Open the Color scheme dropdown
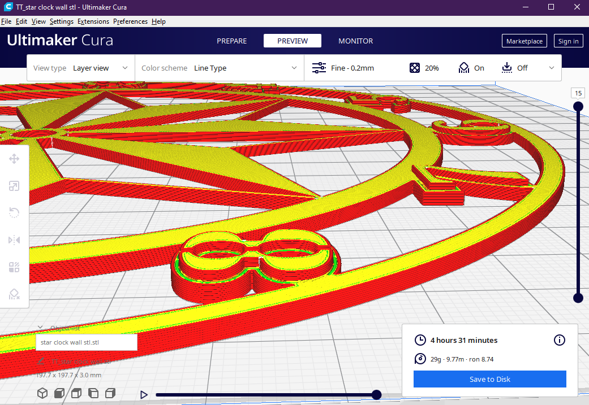Screen dimensions: 589x405 click(x=220, y=68)
